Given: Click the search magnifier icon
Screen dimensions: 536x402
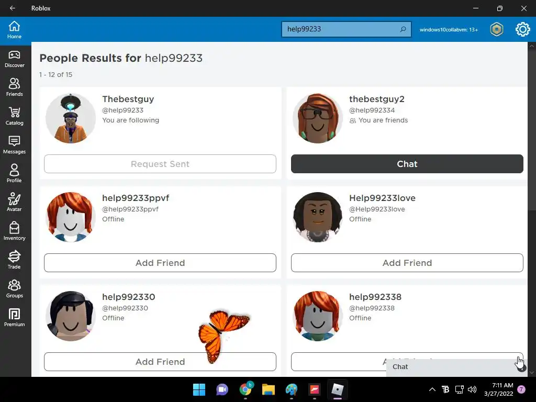Looking at the screenshot, I should pos(403,29).
